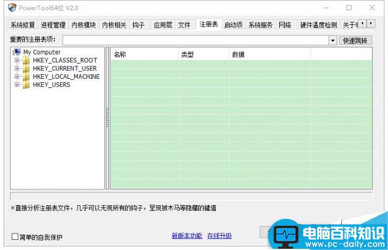This screenshot has width=388, height=250.
Task: Click the 类型 column header
Action: tap(204, 54)
